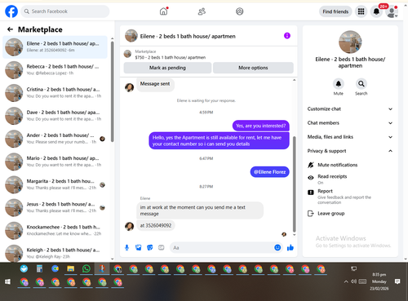Click the Facebook logo icon

coord(11,11)
